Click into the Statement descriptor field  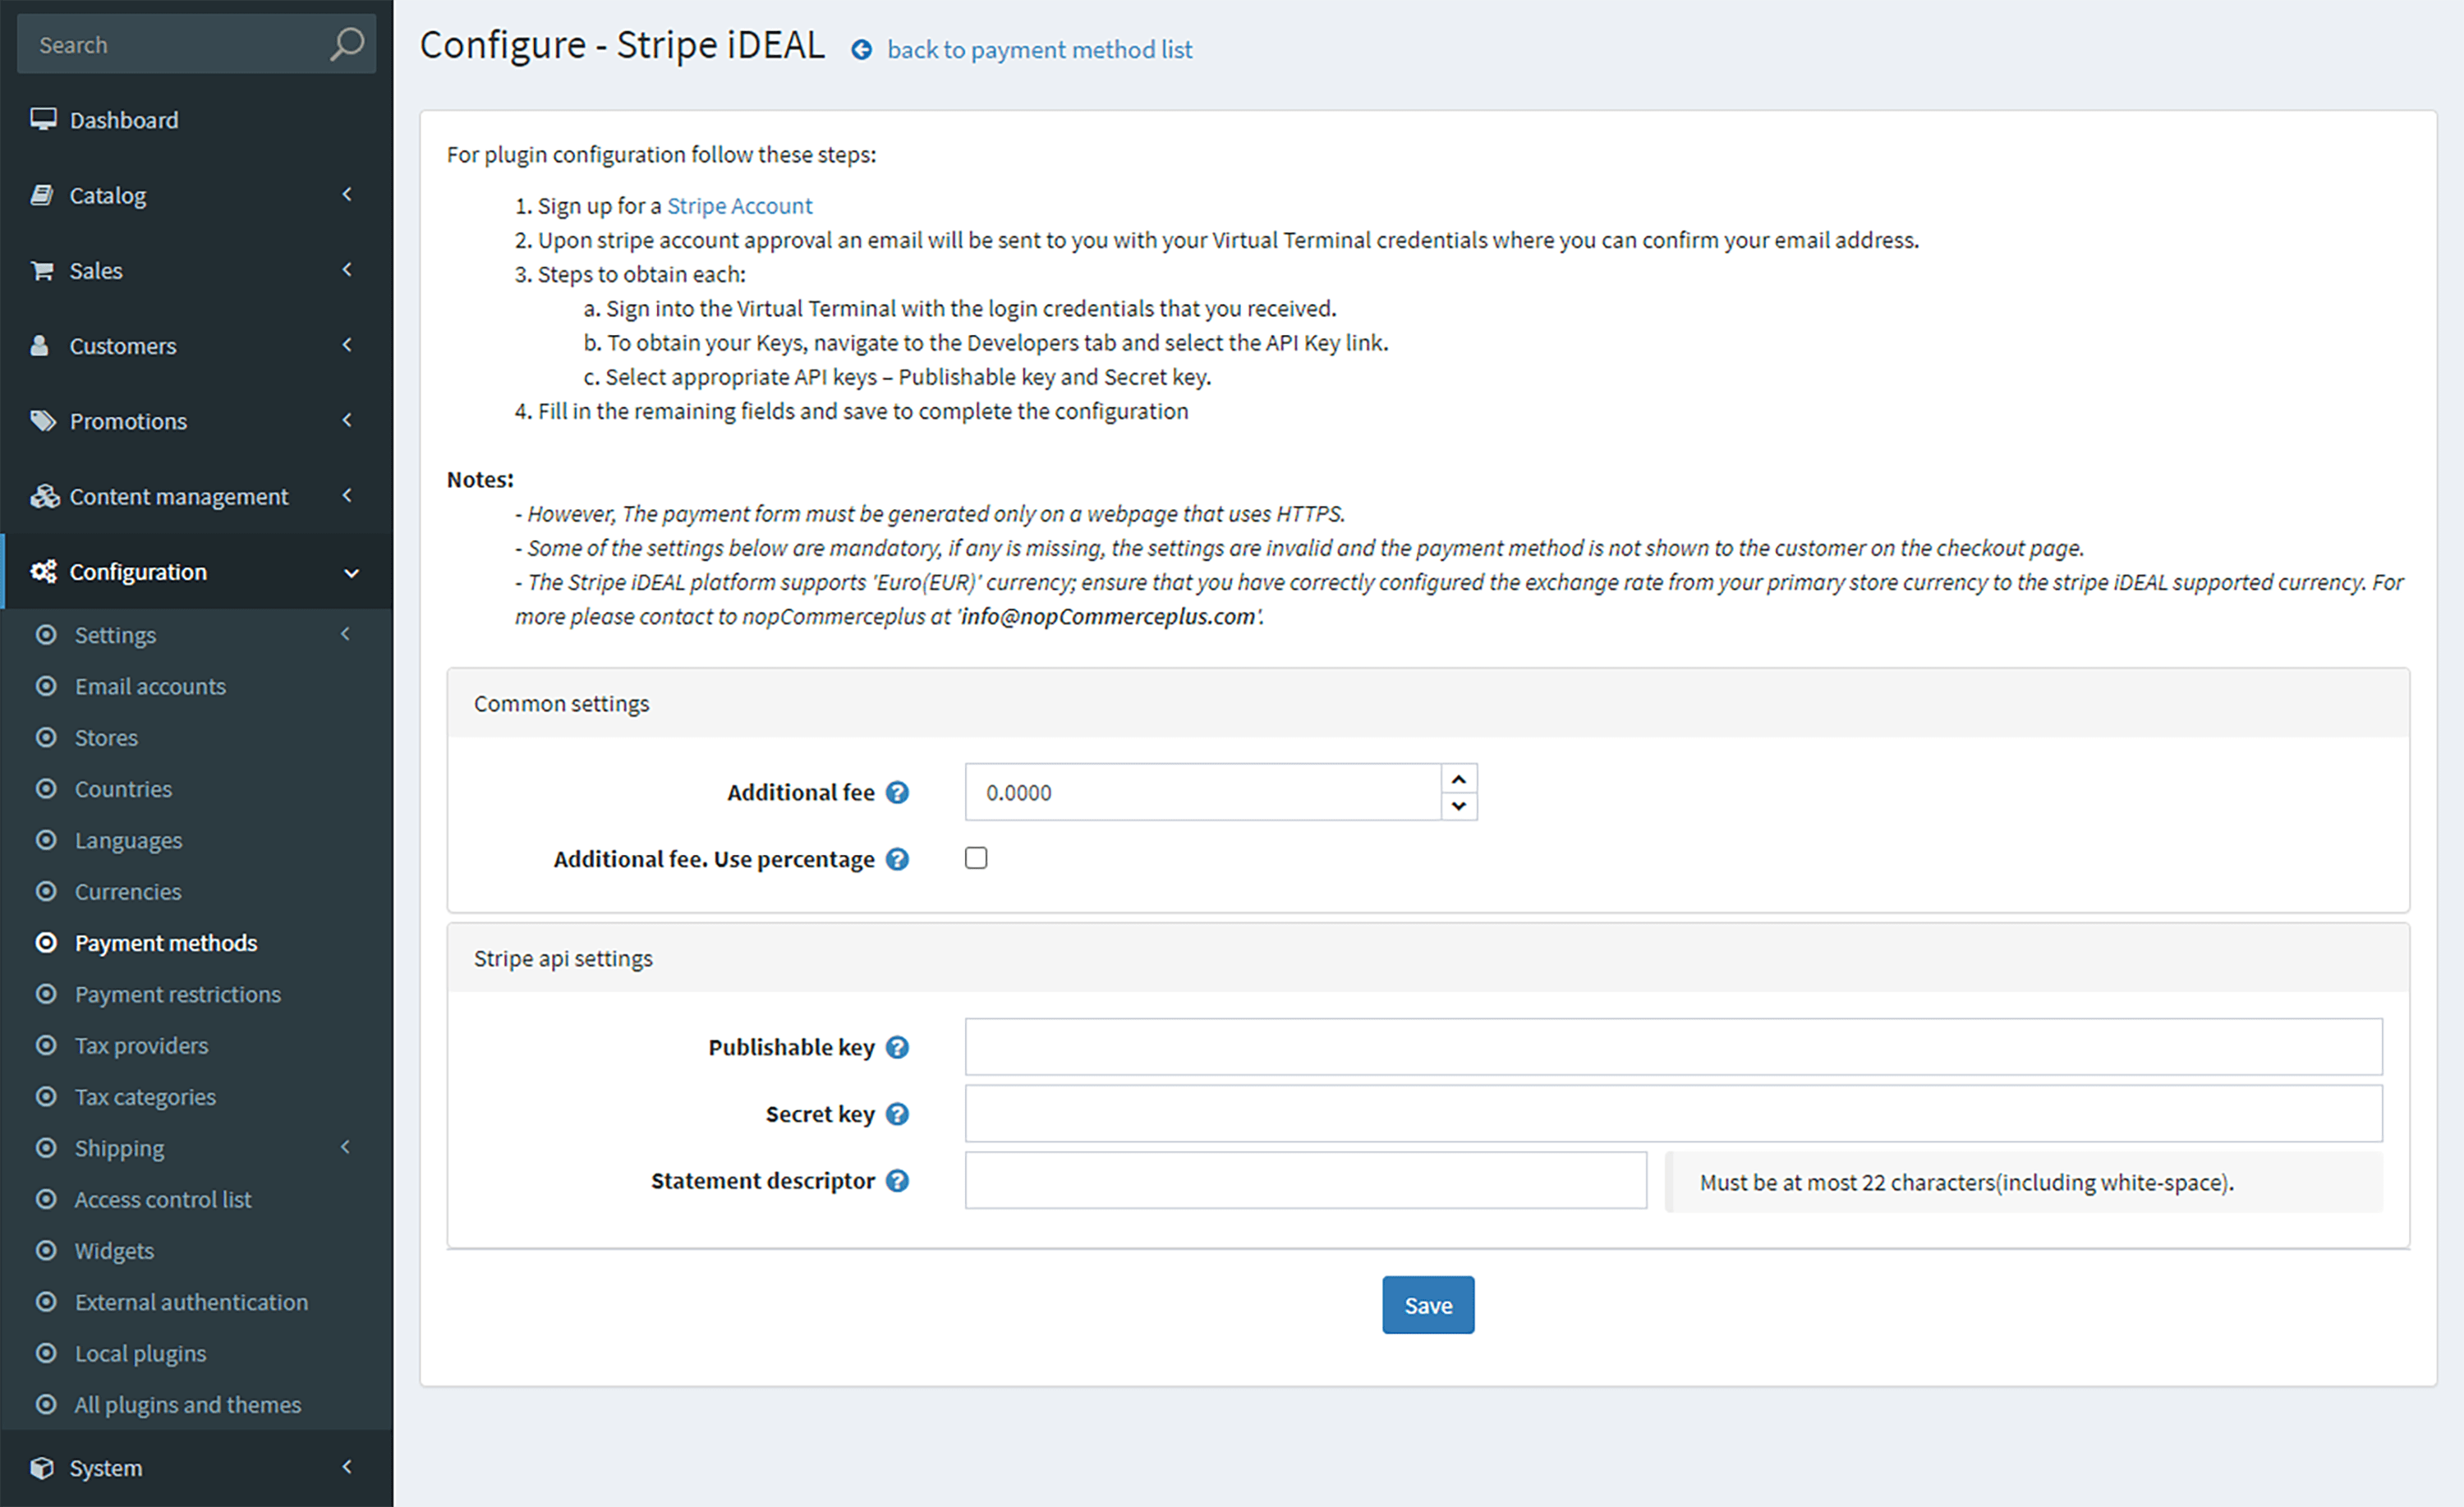pos(1305,1181)
